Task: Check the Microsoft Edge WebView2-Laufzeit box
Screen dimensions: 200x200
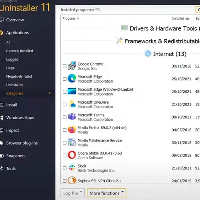Action: 64,92
